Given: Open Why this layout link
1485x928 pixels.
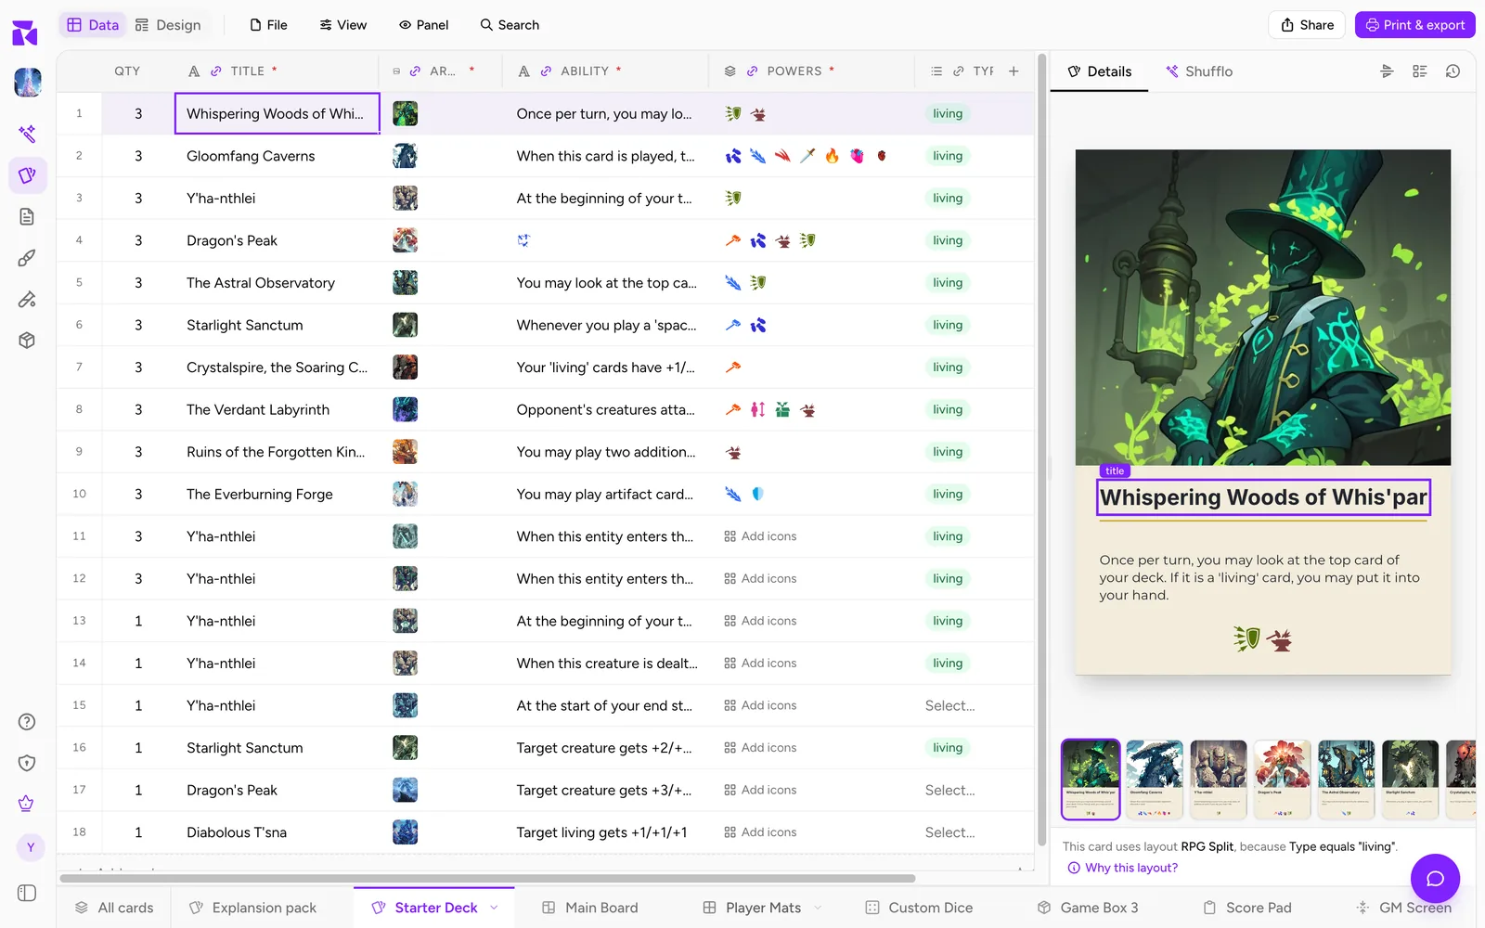Looking at the screenshot, I should (x=1122, y=868).
